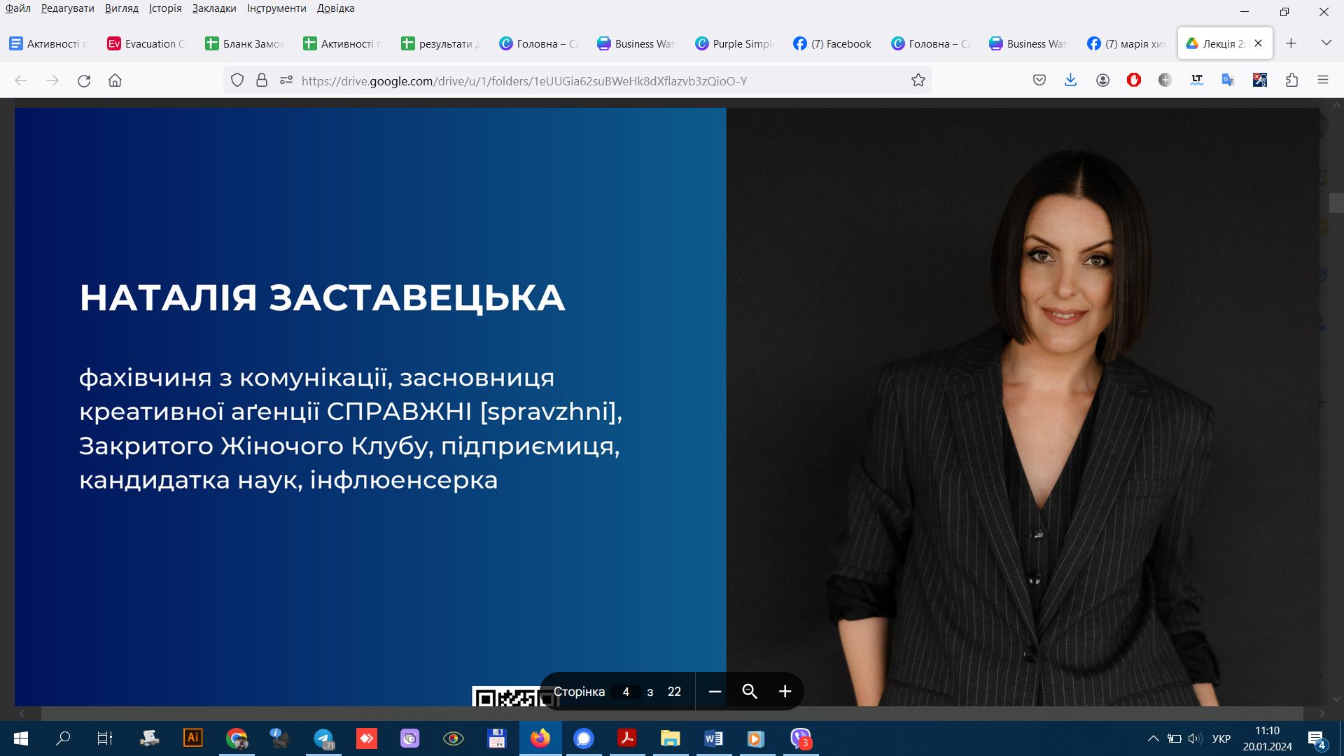Image resolution: width=1344 pixels, height=756 pixels.
Task: Reload the current page
Action: coord(84,80)
